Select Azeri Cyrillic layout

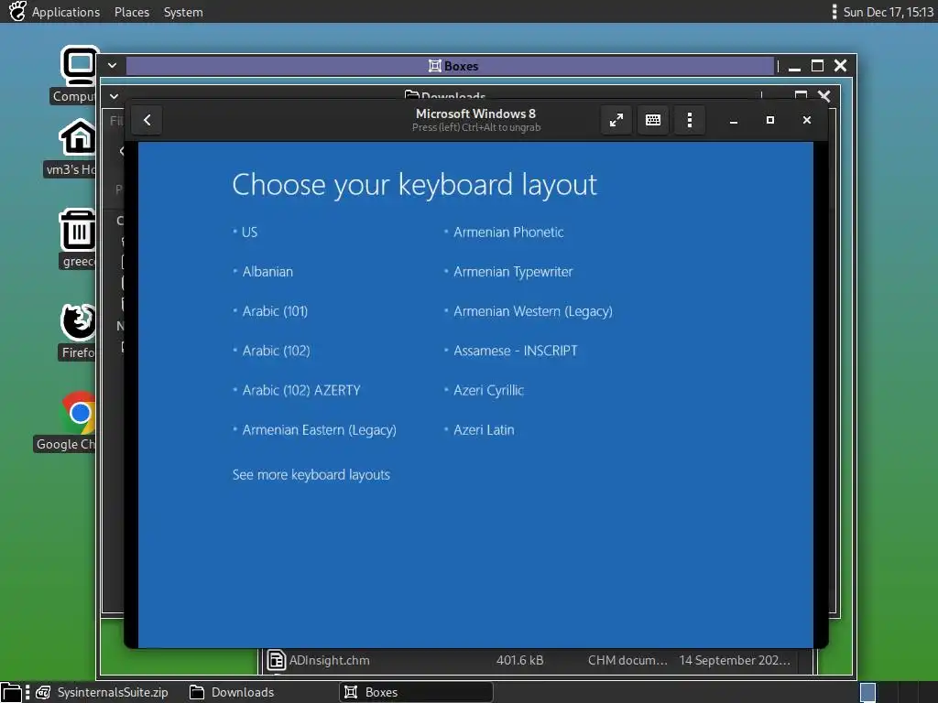(x=489, y=390)
